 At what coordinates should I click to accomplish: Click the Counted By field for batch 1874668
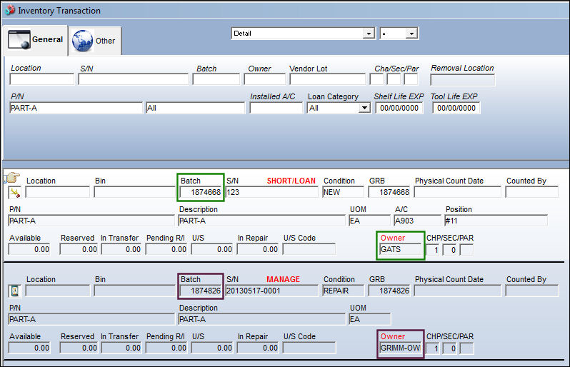tap(532, 192)
